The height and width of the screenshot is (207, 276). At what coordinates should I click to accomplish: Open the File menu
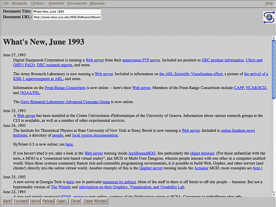[x=6, y=3]
